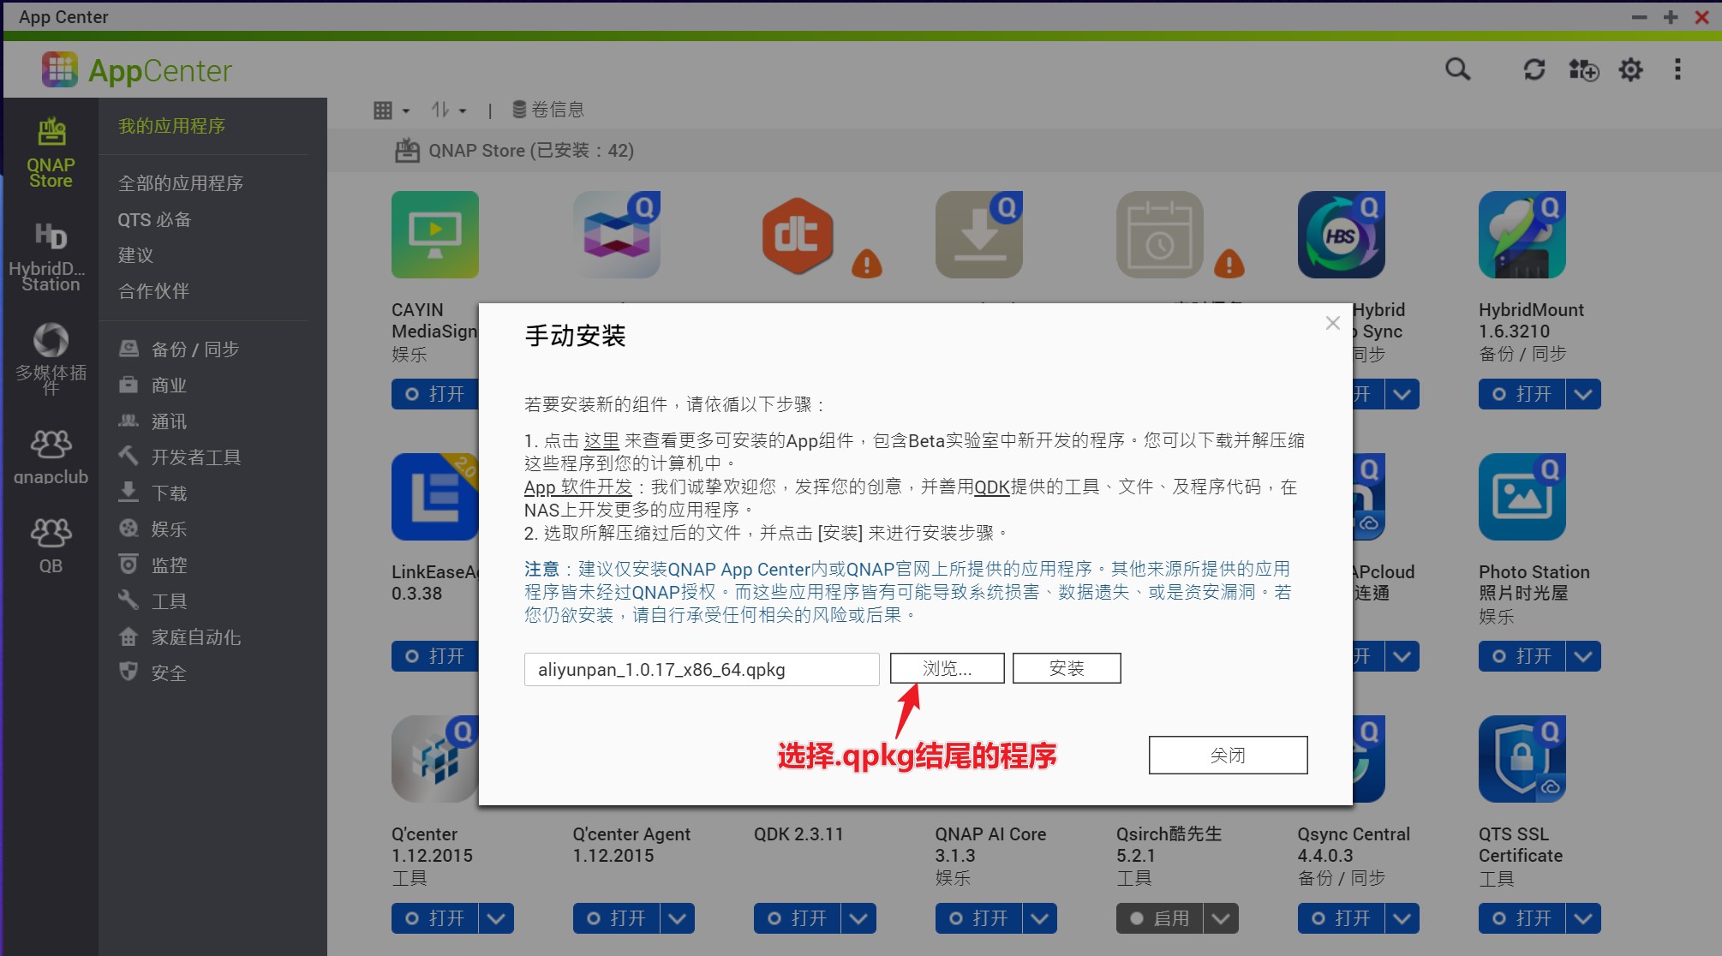Select 监控 category in side menu
1722x956 pixels.
(x=152, y=565)
